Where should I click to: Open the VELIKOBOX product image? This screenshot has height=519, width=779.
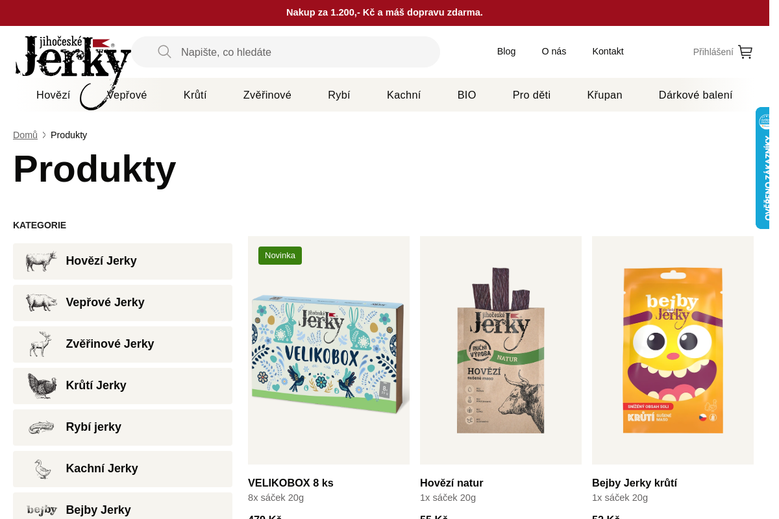coord(328,350)
